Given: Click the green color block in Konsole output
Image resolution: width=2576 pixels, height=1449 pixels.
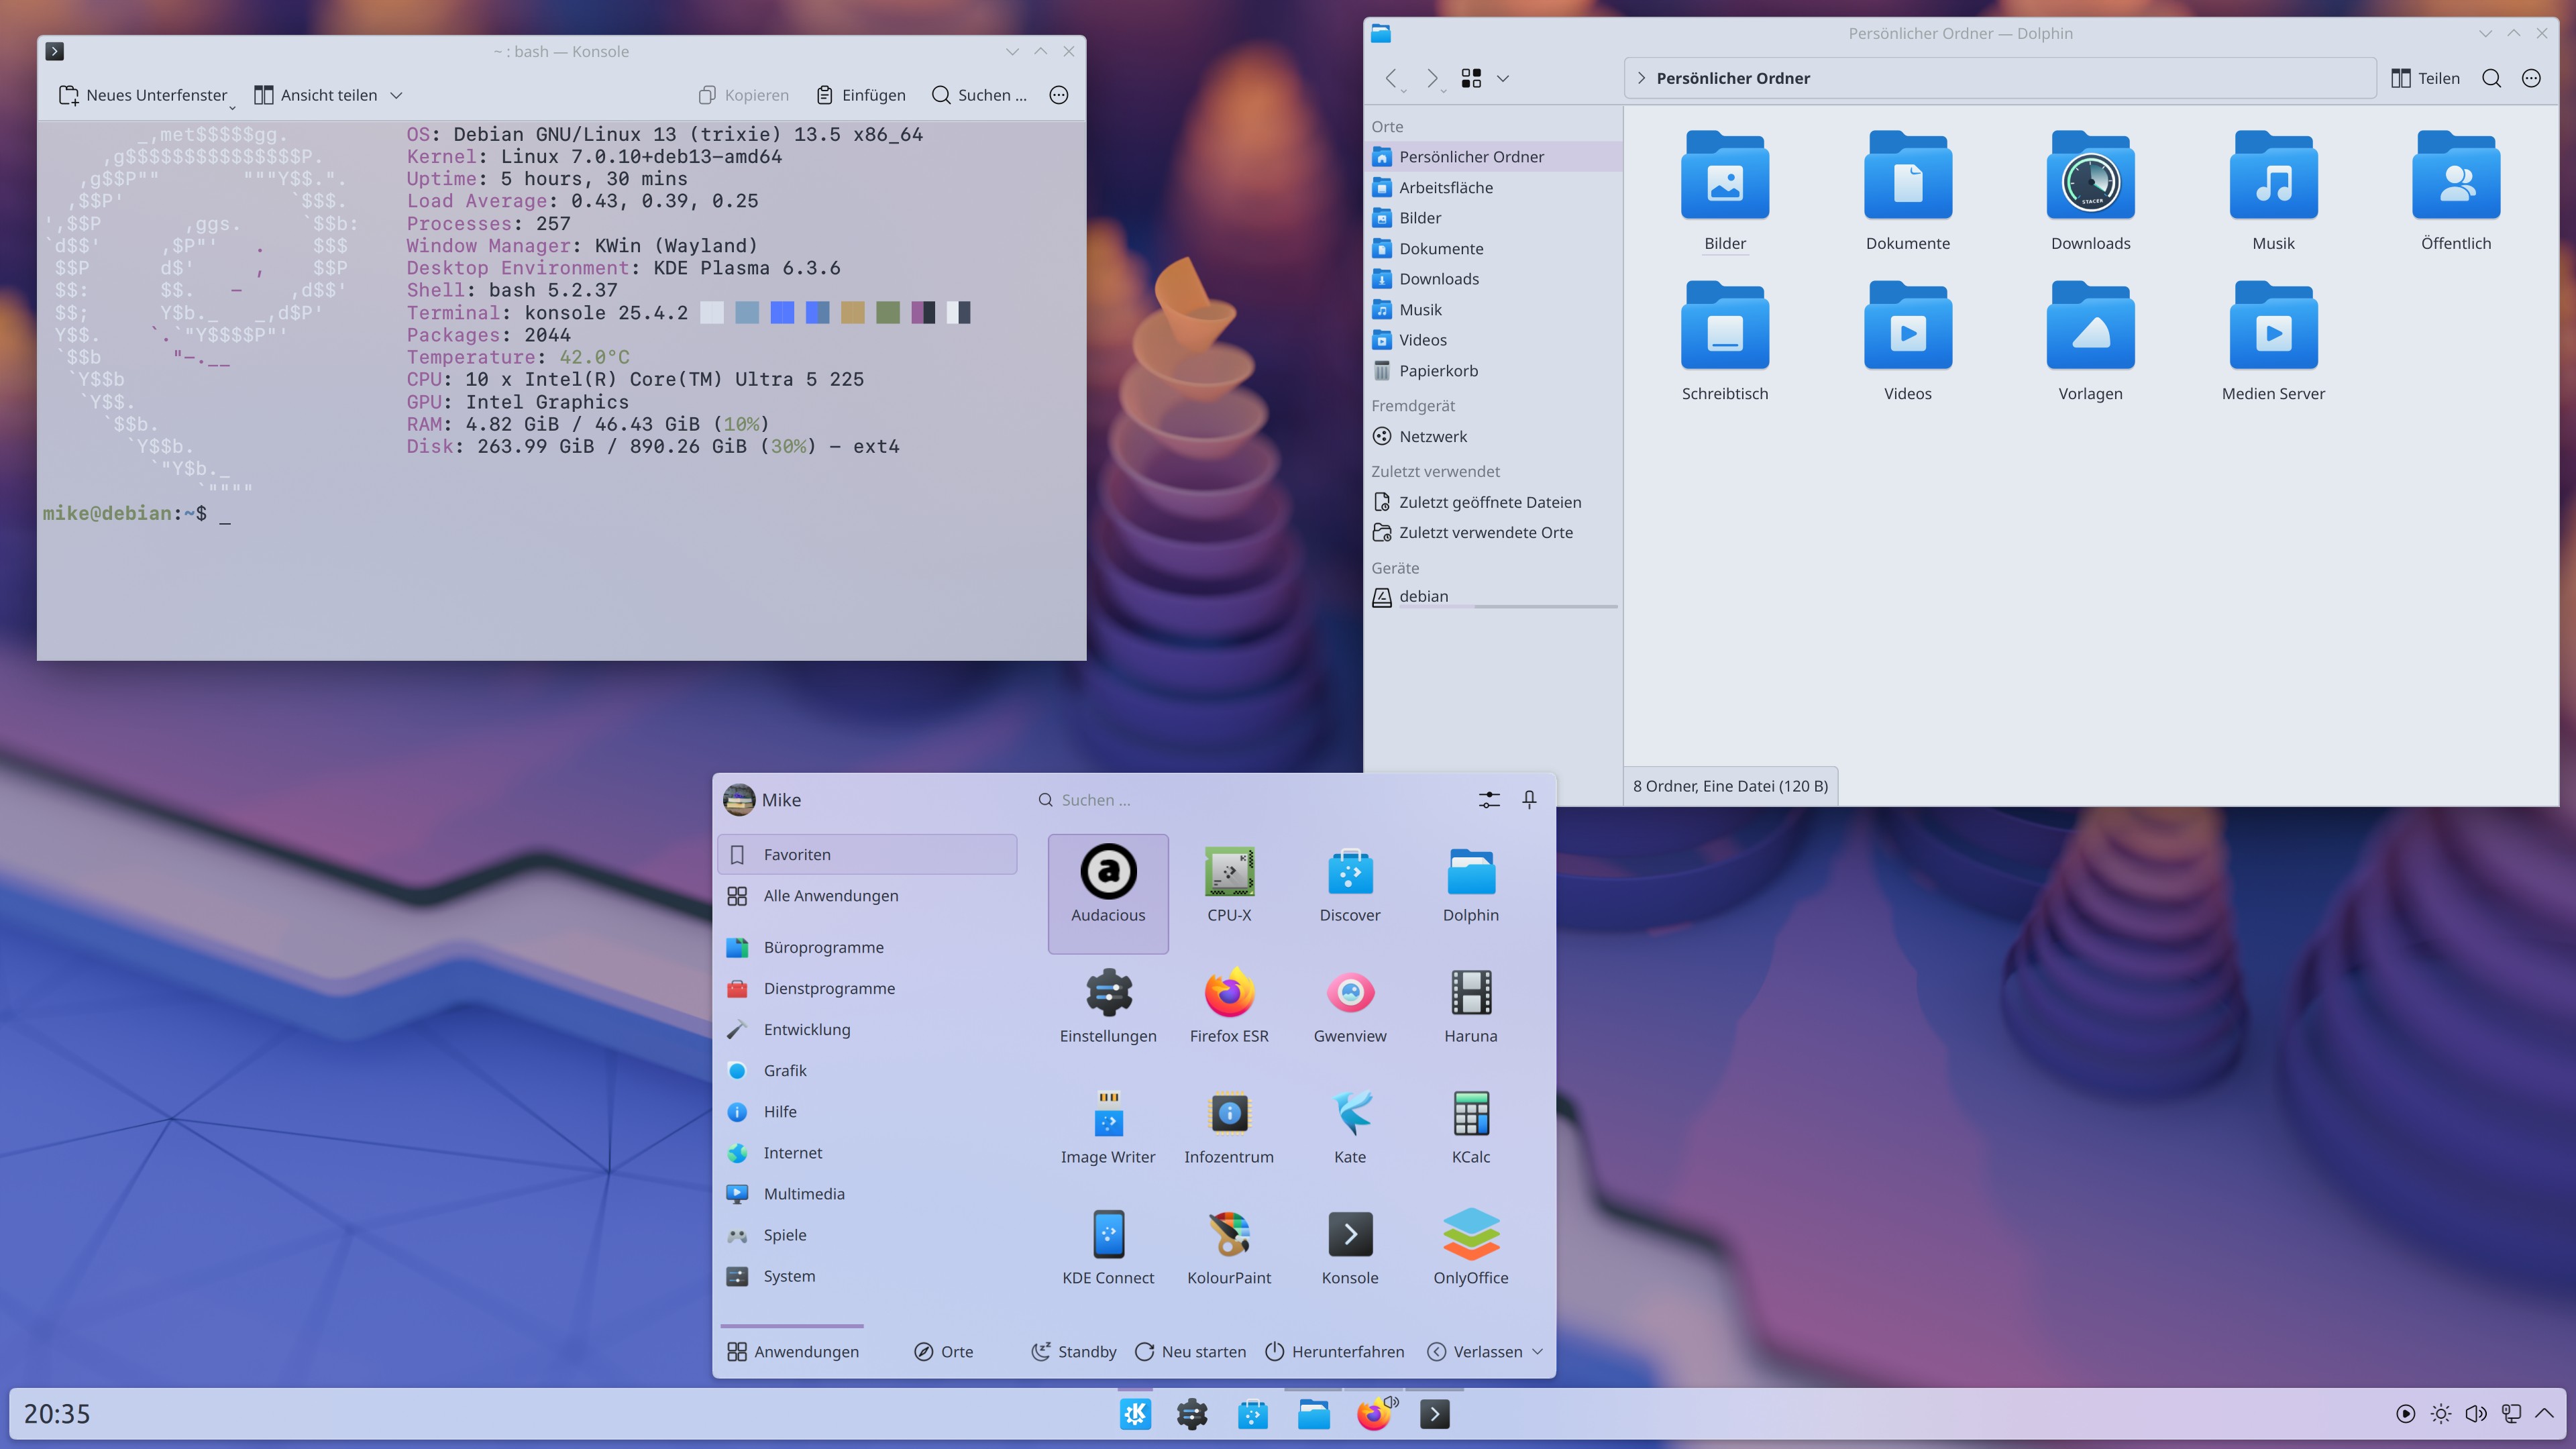Looking at the screenshot, I should click(888, 312).
